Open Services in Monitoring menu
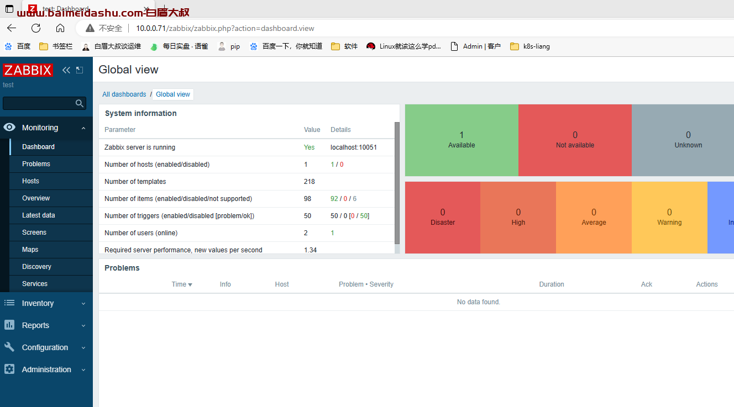Image resolution: width=734 pixels, height=407 pixels. coord(51,284)
